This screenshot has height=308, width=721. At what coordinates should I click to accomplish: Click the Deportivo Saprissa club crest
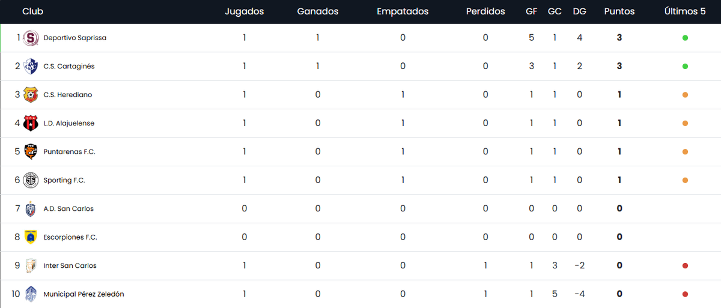pos(31,38)
